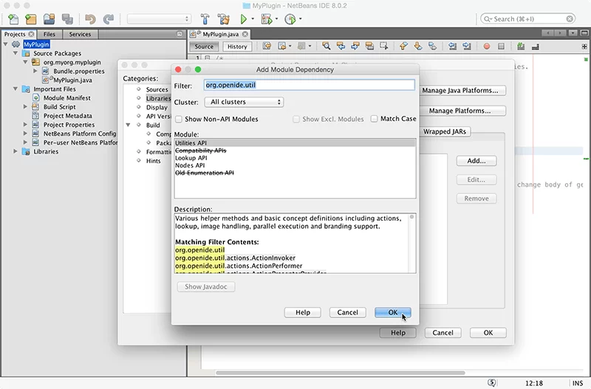Viewport: 591px width, 389px height.
Task: Click the red Start Macro Recording icon
Action: pyautogui.click(x=487, y=47)
